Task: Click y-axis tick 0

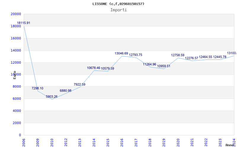Action: (20, 135)
